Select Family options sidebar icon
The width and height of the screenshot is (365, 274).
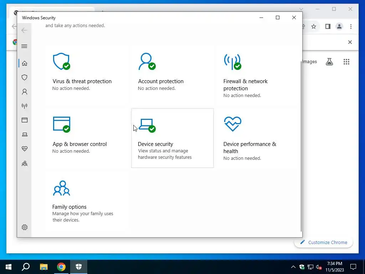click(x=25, y=163)
